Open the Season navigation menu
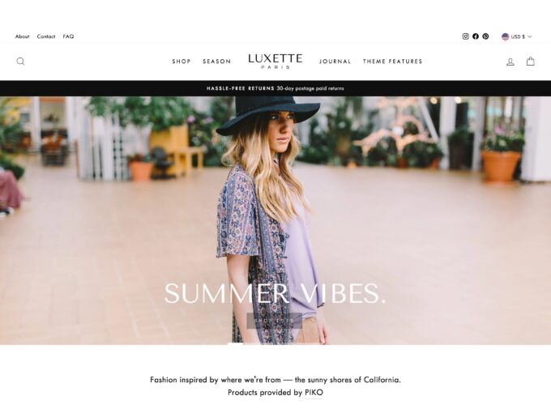 (x=217, y=62)
